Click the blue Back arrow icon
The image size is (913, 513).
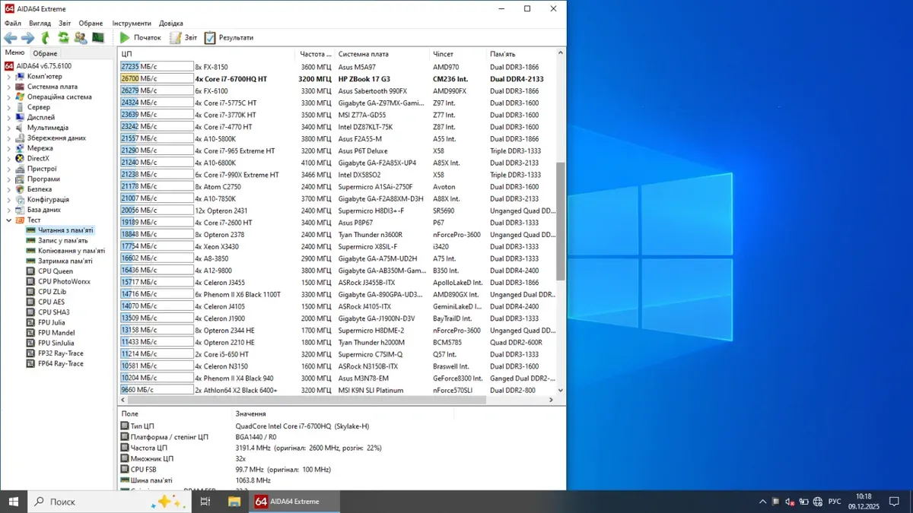(x=11, y=37)
